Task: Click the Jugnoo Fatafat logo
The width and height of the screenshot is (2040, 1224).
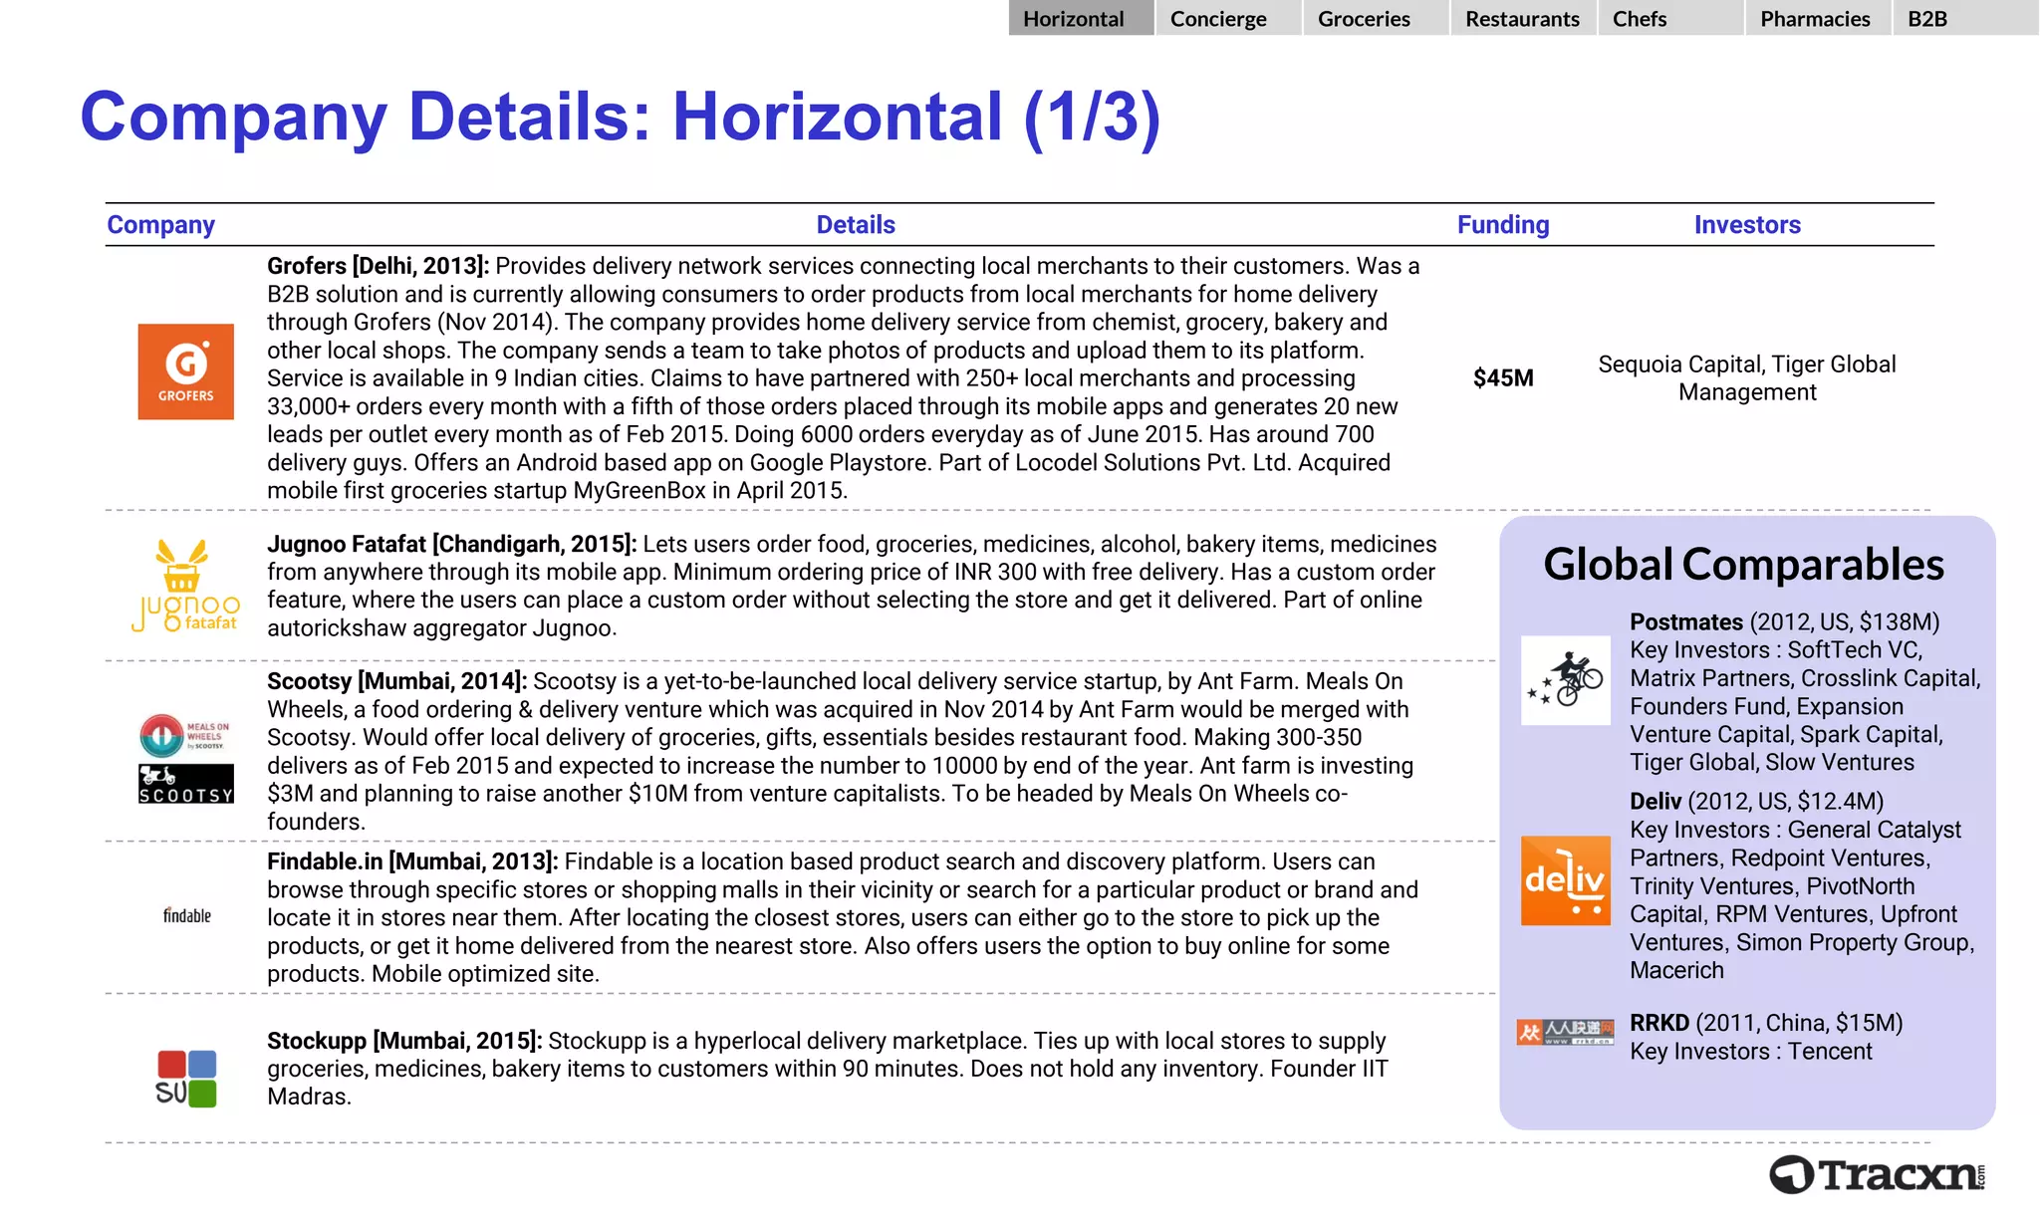Action: point(186,586)
